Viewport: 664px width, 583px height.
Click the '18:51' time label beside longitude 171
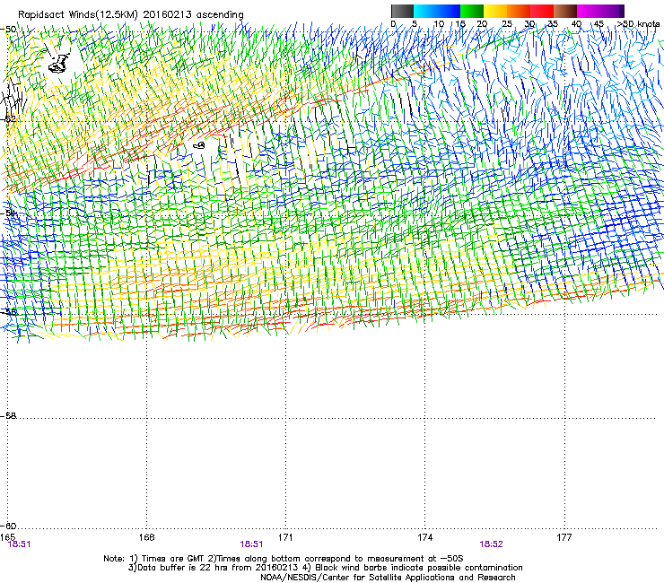[x=251, y=544]
